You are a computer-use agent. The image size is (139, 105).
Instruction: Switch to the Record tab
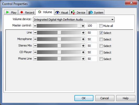click(27, 12)
